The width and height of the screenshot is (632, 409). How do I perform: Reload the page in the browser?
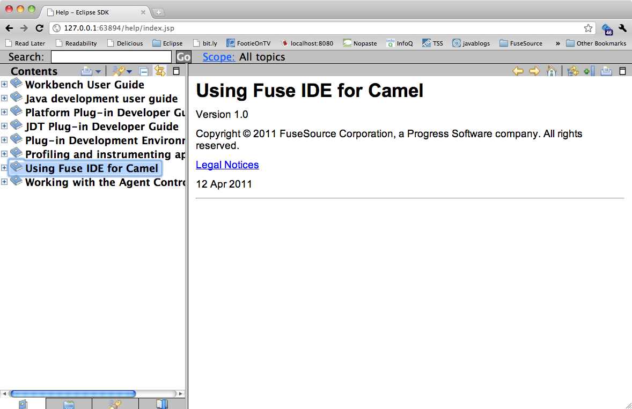[40, 28]
